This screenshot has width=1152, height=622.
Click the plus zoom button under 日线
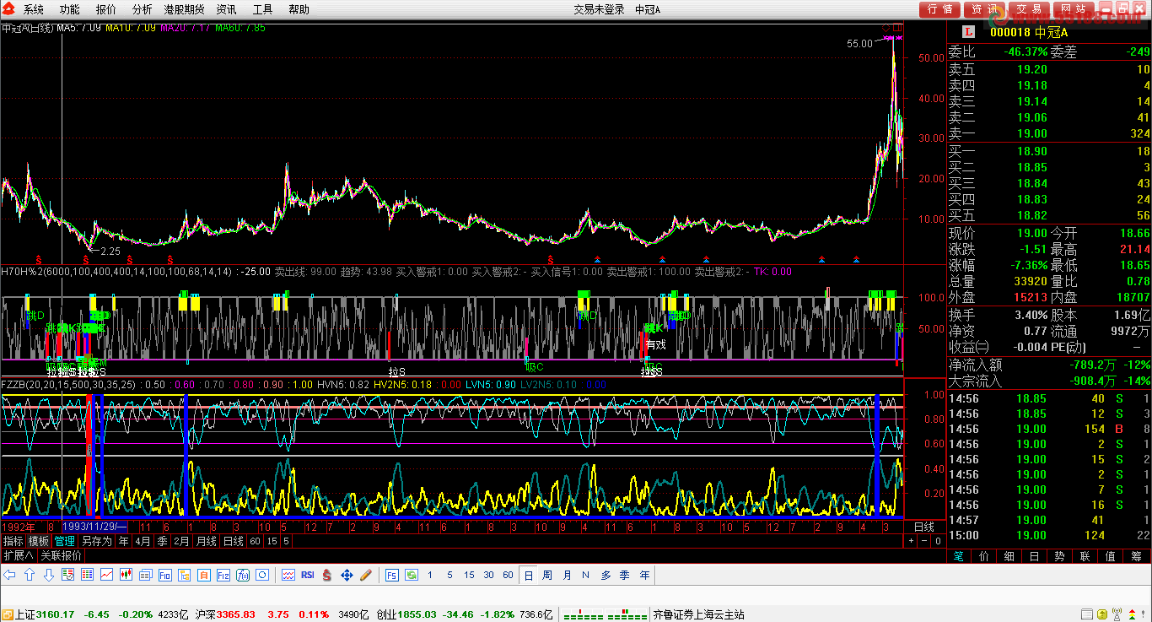click(x=911, y=541)
